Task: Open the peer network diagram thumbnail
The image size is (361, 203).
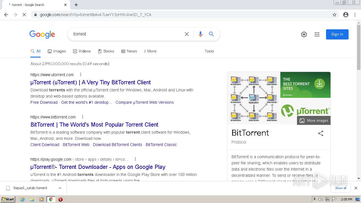Action: click(x=254, y=98)
